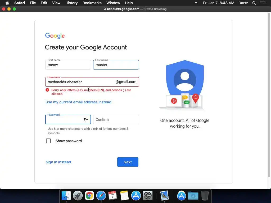Close the Safari window
Image resolution: width=271 pixels, height=203 pixels.
4,9
